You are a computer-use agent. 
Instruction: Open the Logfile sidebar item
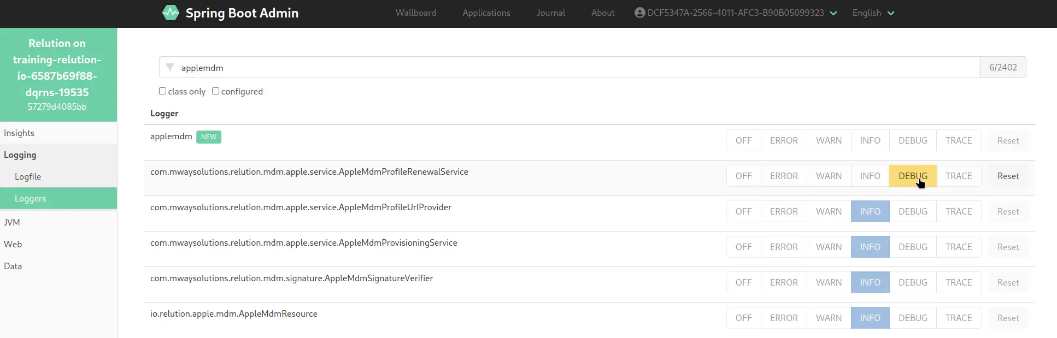pyautogui.click(x=28, y=176)
